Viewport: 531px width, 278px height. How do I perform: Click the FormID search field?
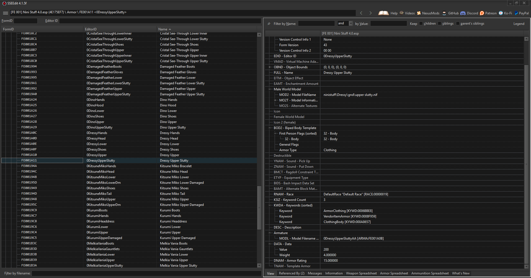[x=25, y=21]
